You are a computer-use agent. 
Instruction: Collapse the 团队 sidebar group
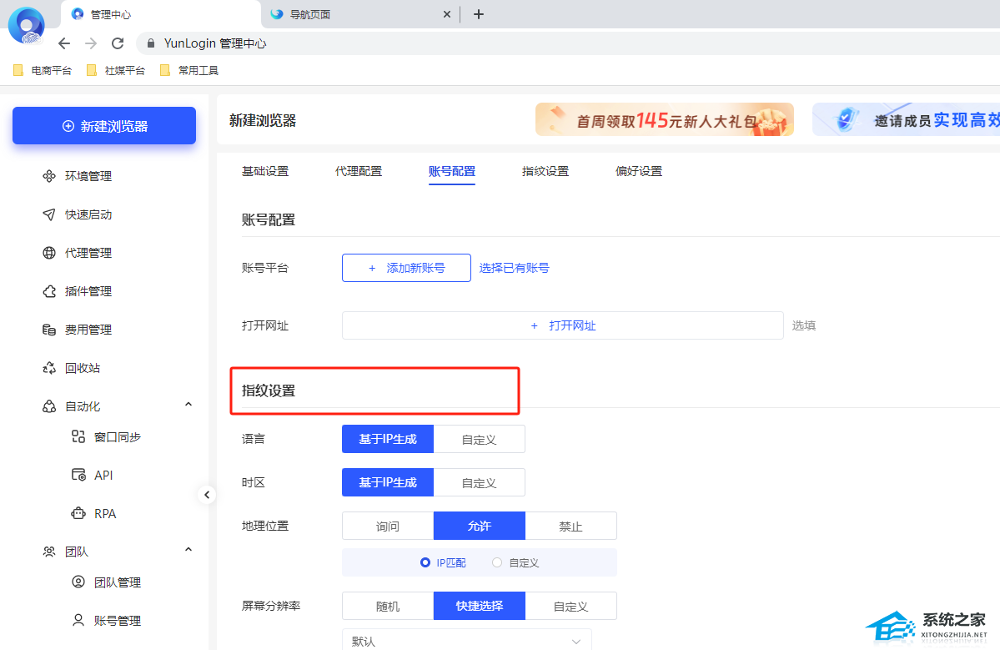click(x=188, y=550)
